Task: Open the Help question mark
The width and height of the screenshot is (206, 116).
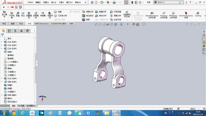Action: 190,2
